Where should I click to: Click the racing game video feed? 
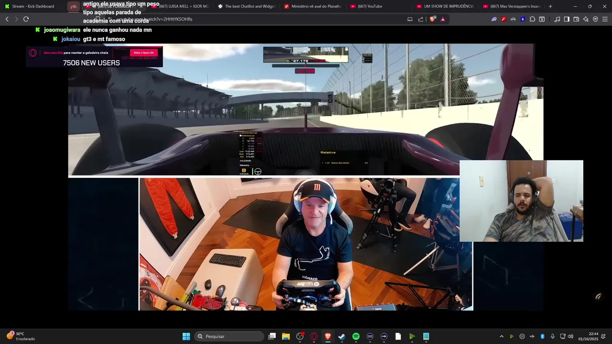pos(306,110)
